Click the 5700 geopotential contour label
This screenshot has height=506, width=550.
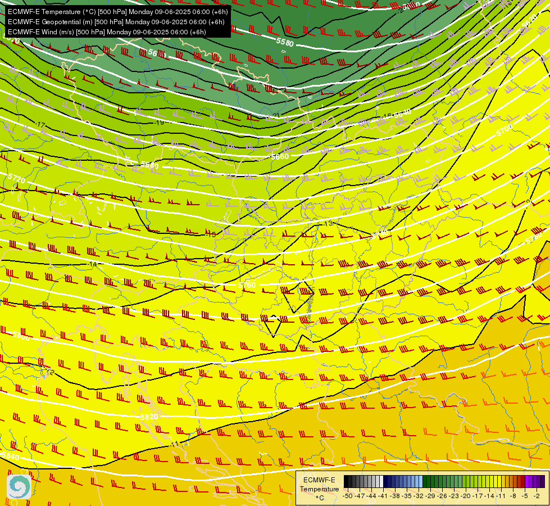[504, 130]
